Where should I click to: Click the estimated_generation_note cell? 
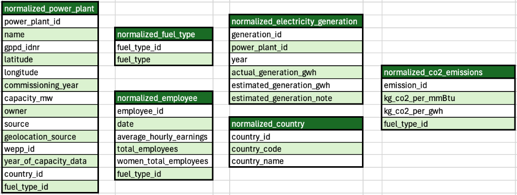[x=296, y=98]
